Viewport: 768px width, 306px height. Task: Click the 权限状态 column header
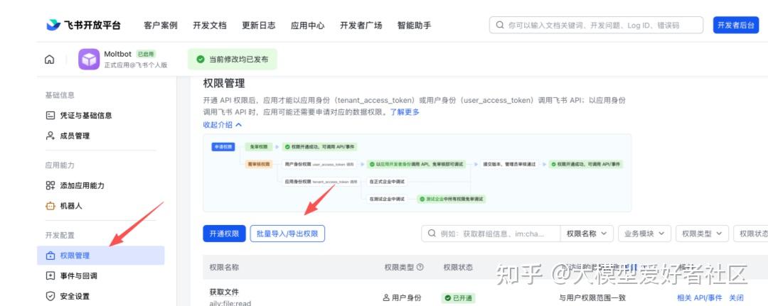coord(458,268)
